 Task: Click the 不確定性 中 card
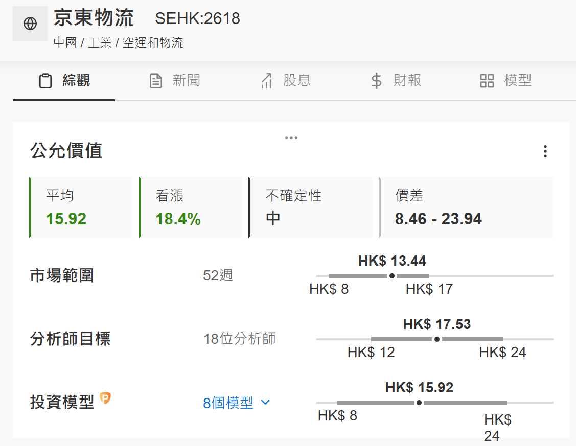[x=311, y=207]
